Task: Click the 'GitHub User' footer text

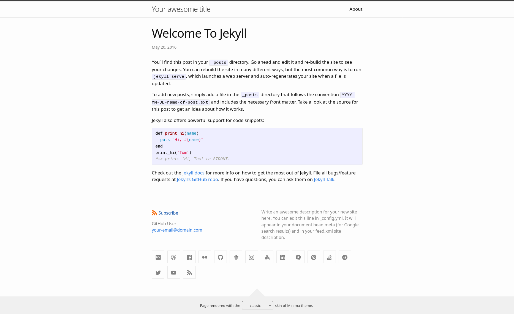Action: pyautogui.click(x=164, y=224)
